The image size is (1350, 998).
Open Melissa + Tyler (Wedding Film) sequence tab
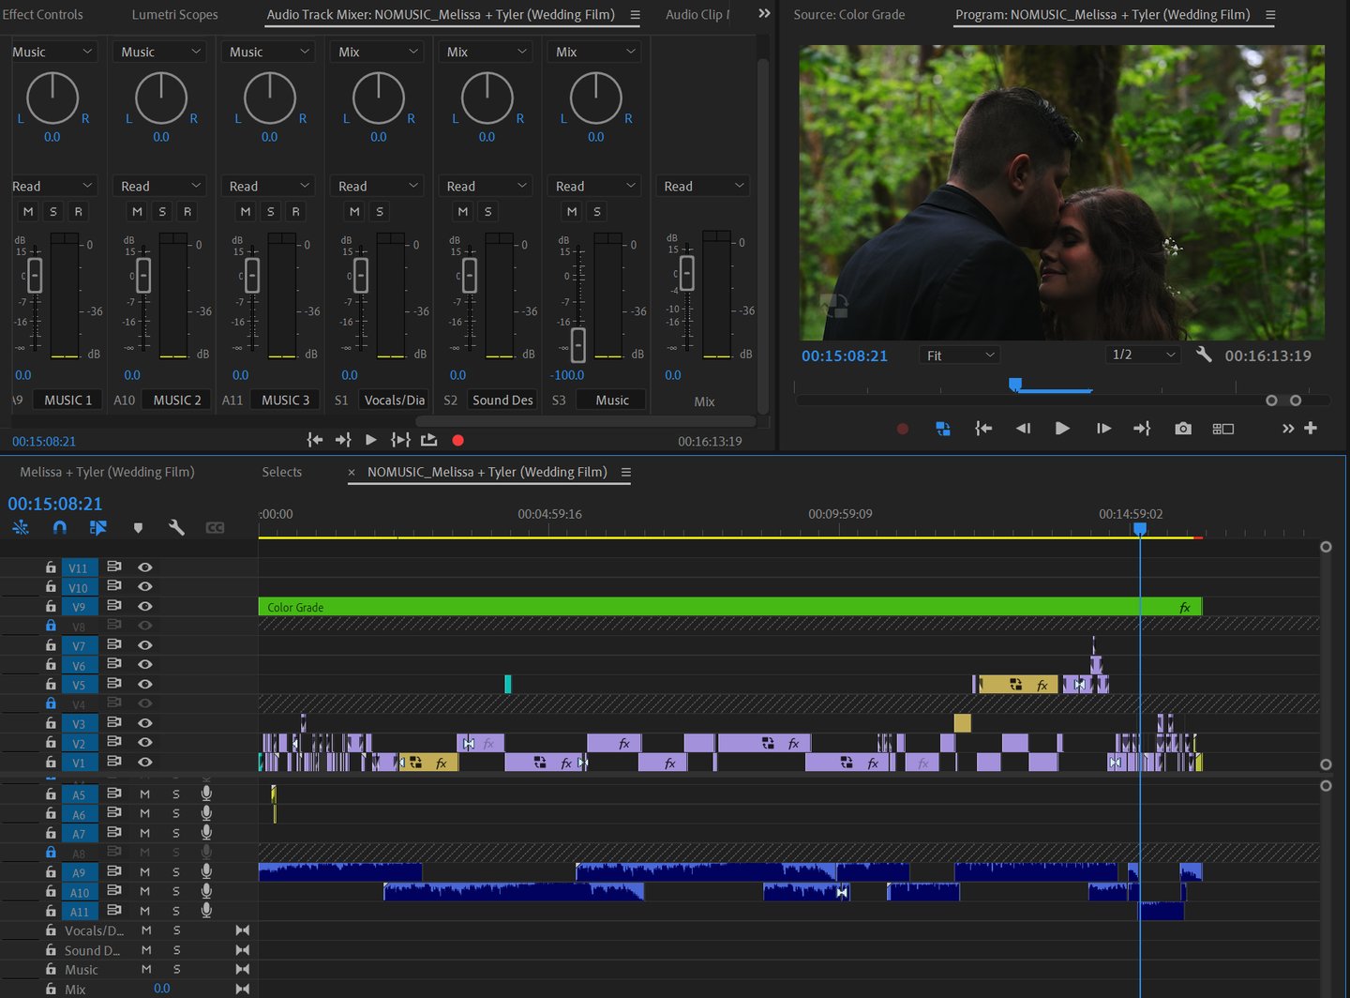tap(107, 473)
